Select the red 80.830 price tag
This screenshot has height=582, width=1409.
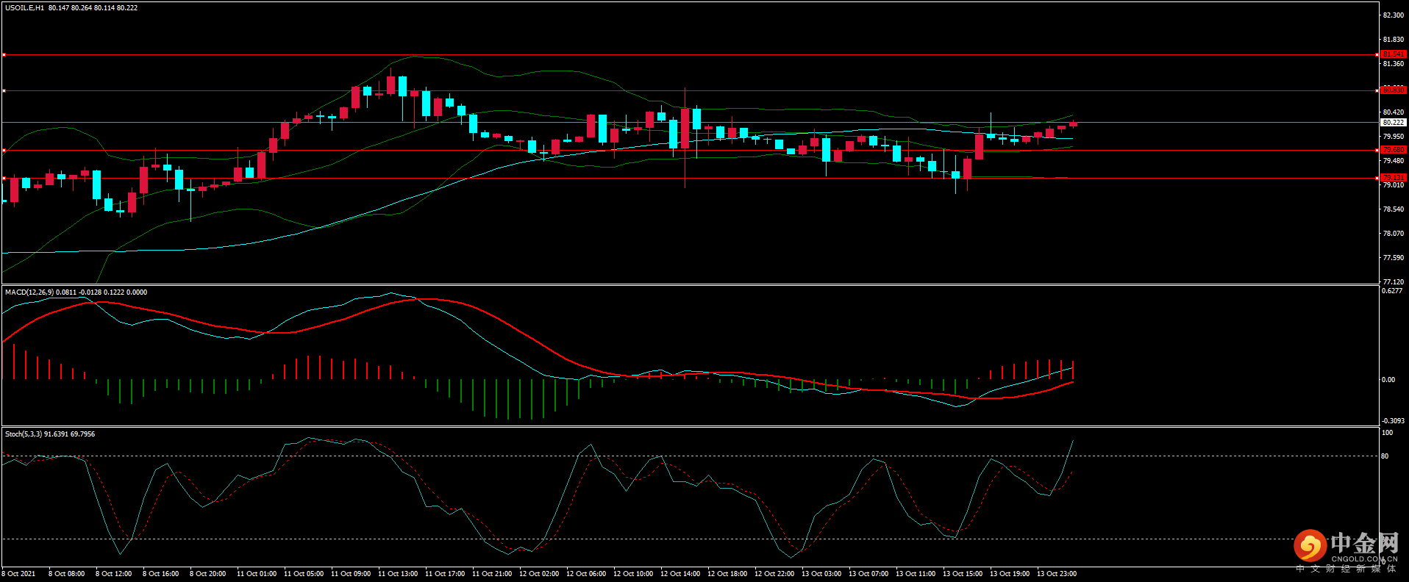coord(1393,90)
